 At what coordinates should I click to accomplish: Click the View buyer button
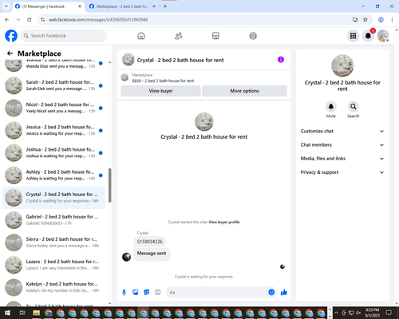point(160,91)
